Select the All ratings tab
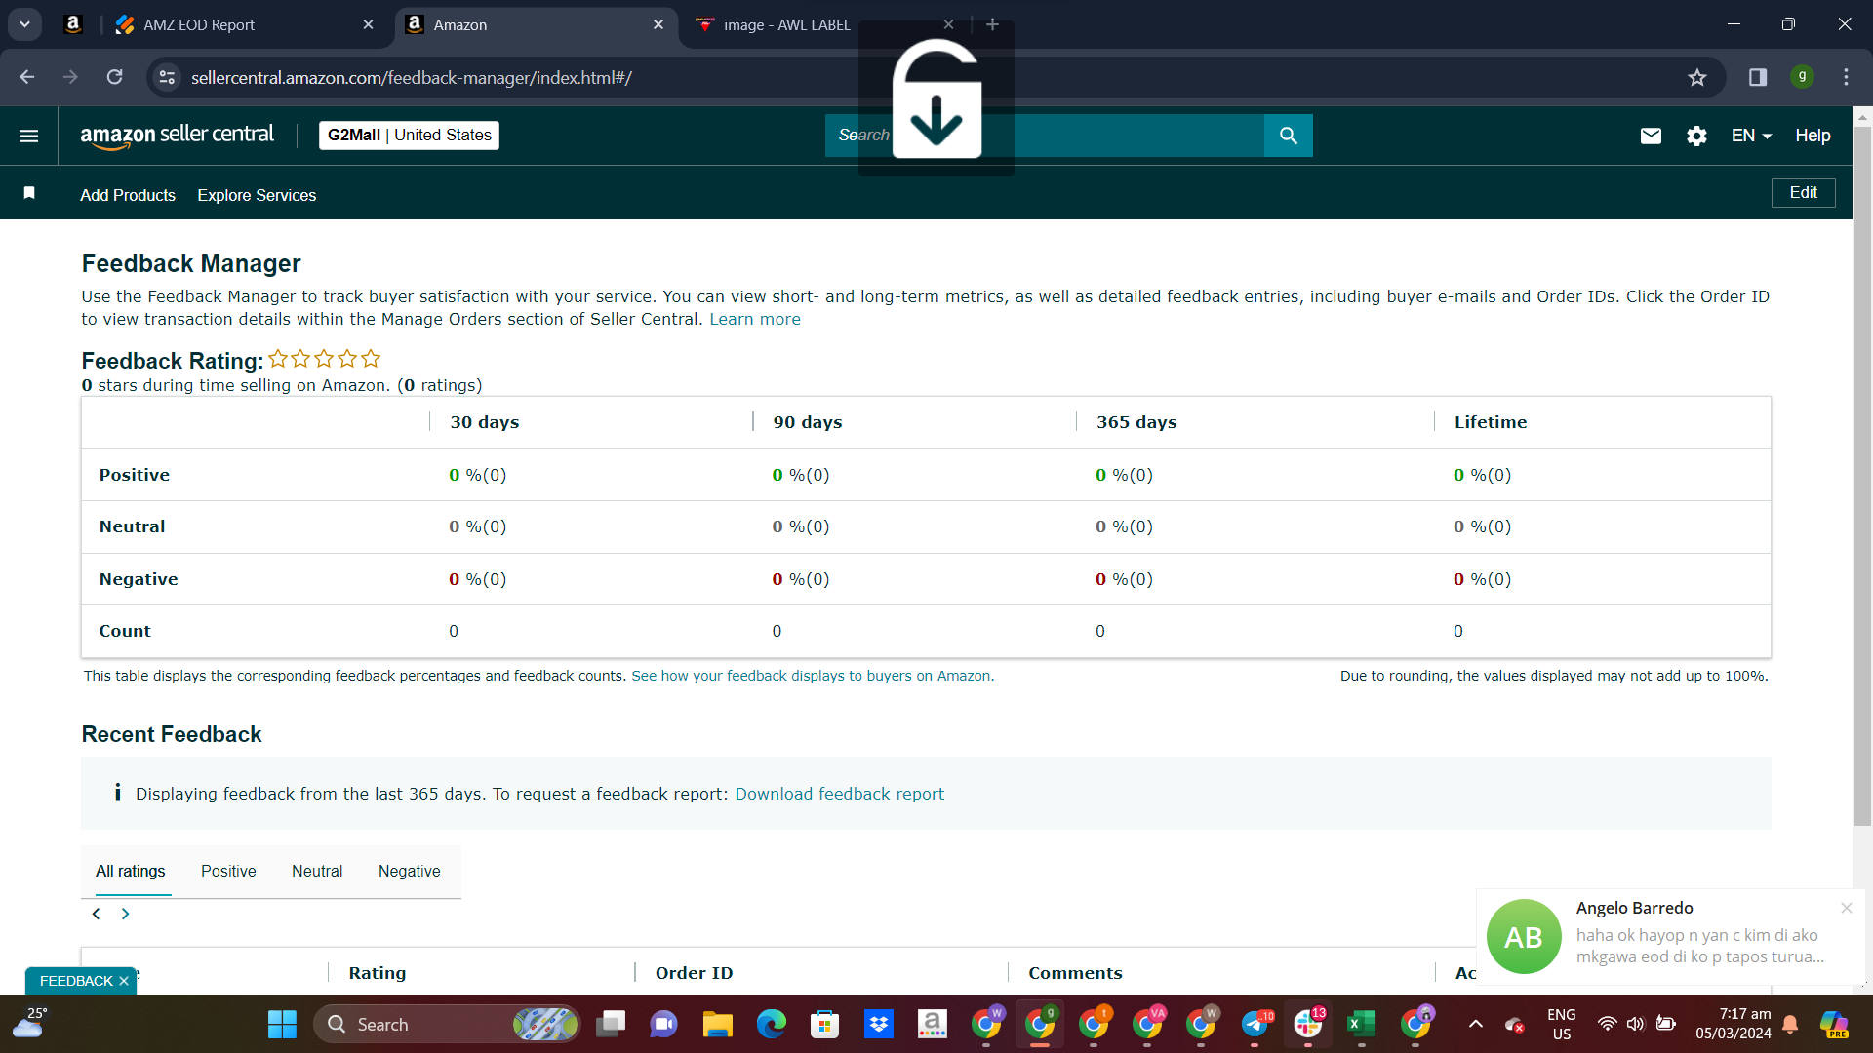Viewport: 1873px width, 1053px height. coord(131,871)
